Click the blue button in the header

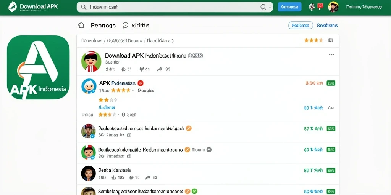click(x=289, y=7)
